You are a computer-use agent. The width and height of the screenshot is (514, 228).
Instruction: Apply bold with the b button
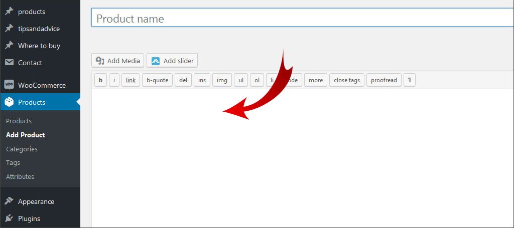pos(100,80)
